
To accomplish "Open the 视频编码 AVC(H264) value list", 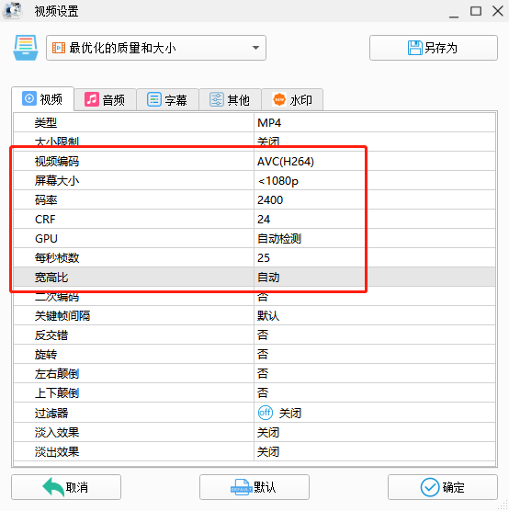I will coord(375,162).
